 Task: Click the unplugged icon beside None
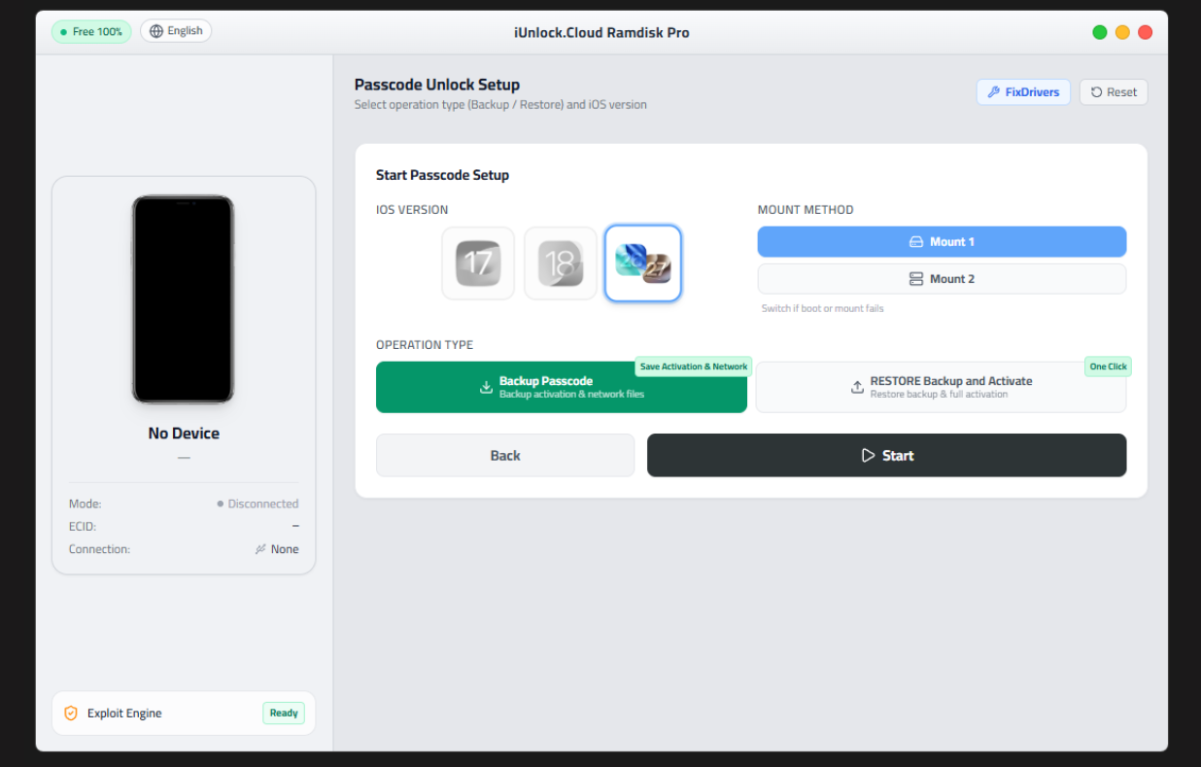pos(260,549)
